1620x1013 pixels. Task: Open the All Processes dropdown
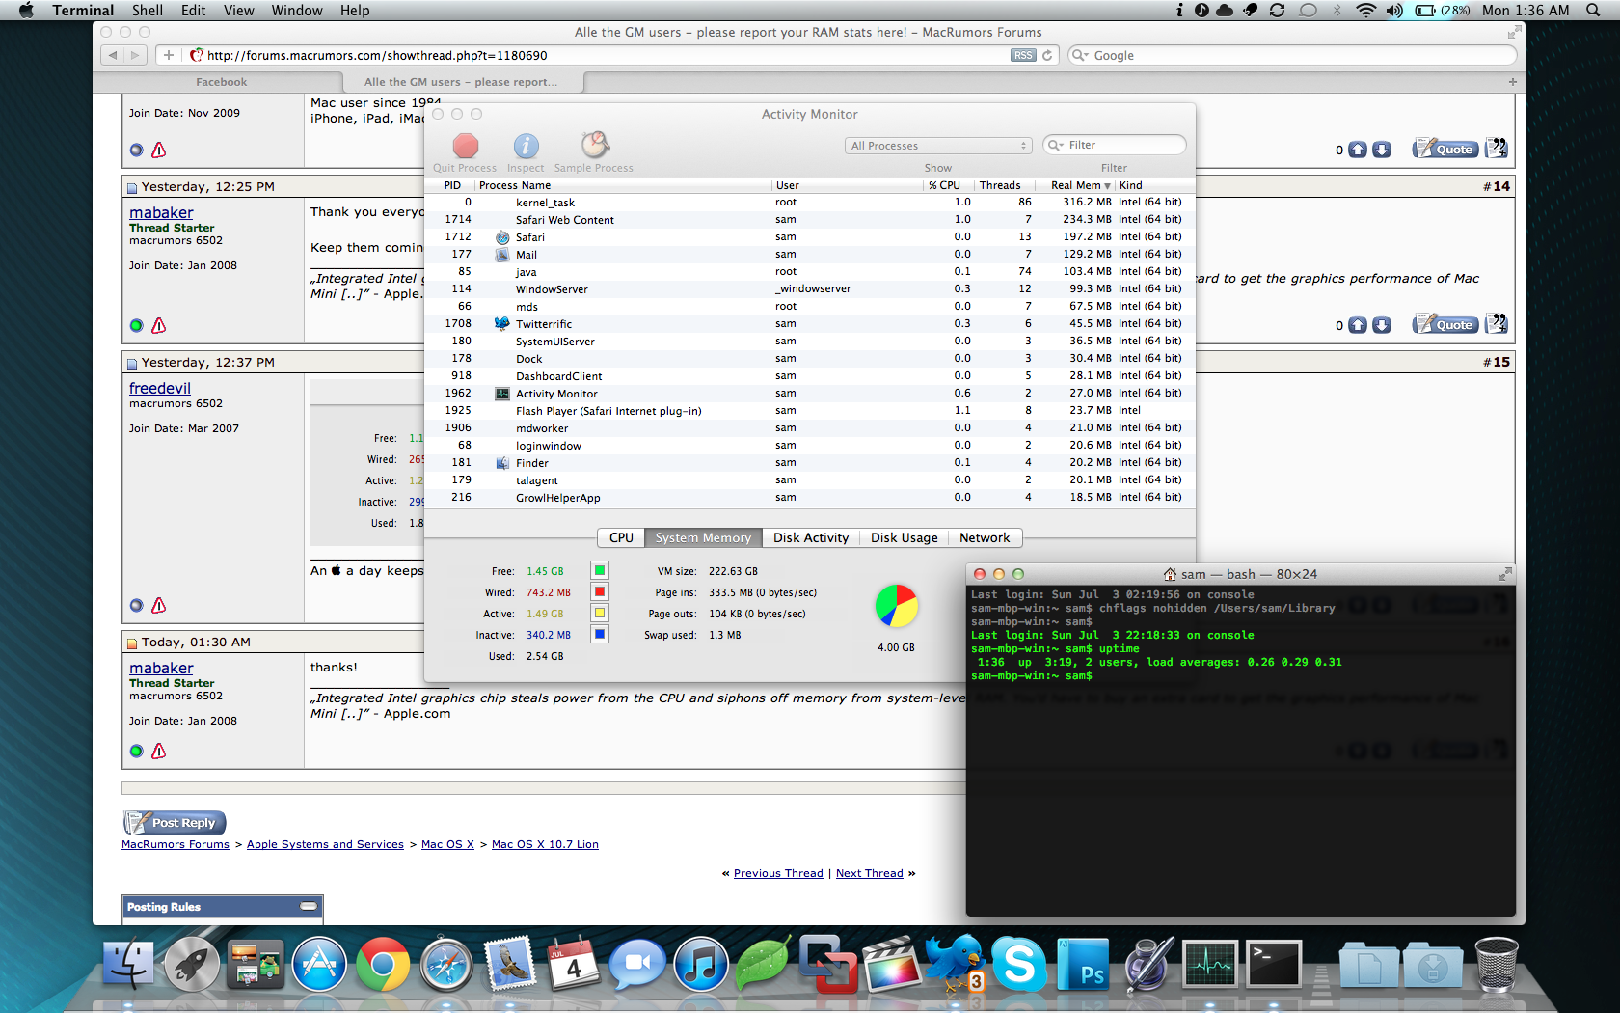[x=940, y=146]
